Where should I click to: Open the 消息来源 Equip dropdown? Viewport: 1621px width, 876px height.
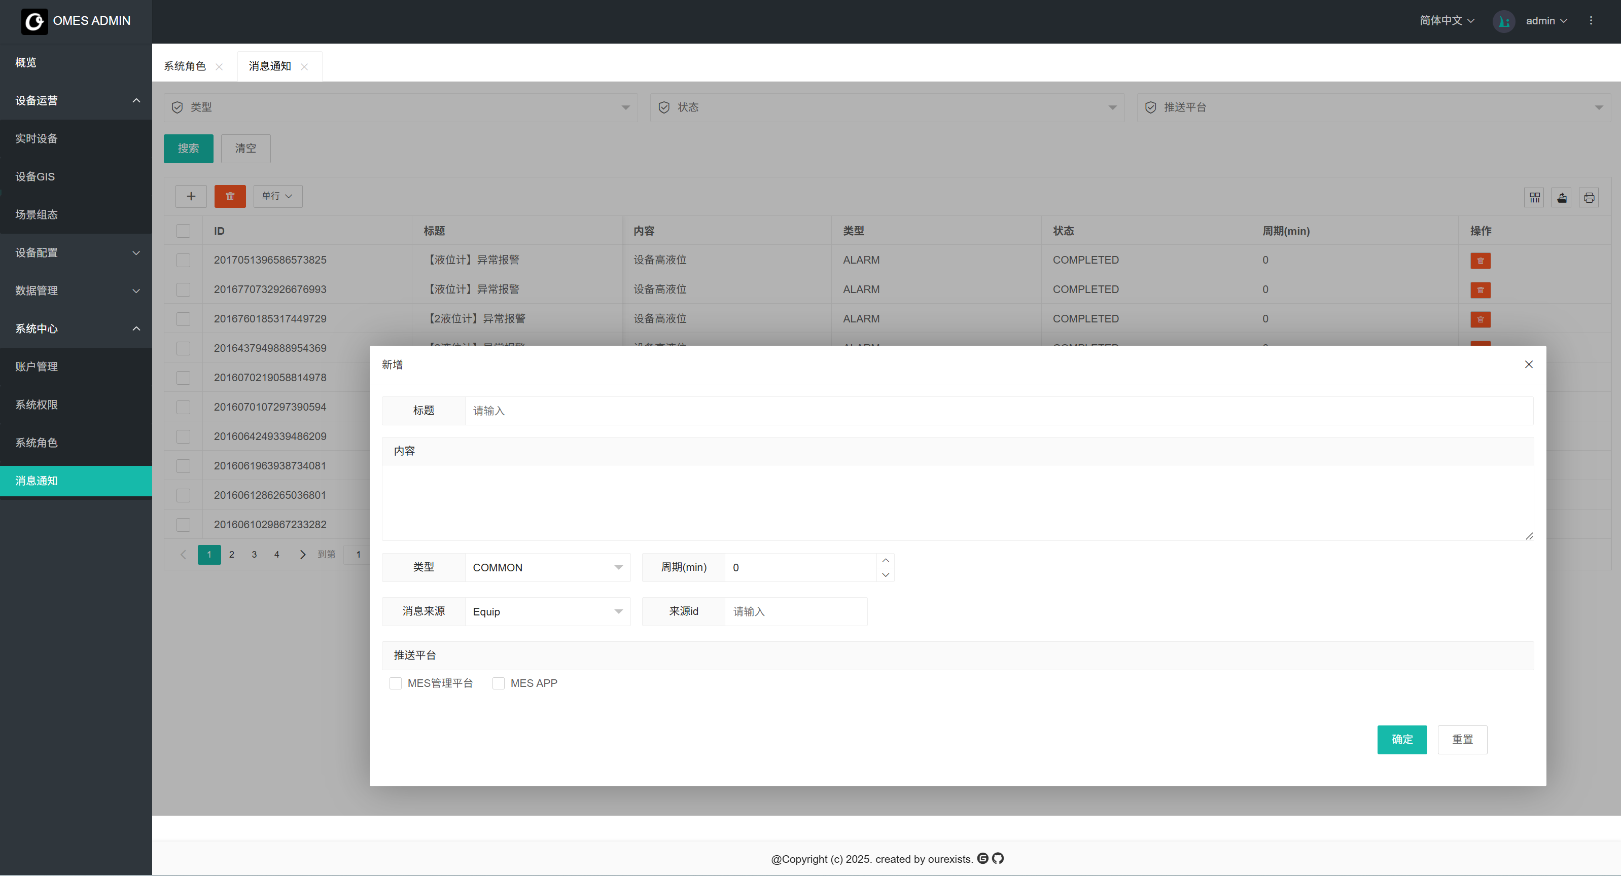(547, 611)
